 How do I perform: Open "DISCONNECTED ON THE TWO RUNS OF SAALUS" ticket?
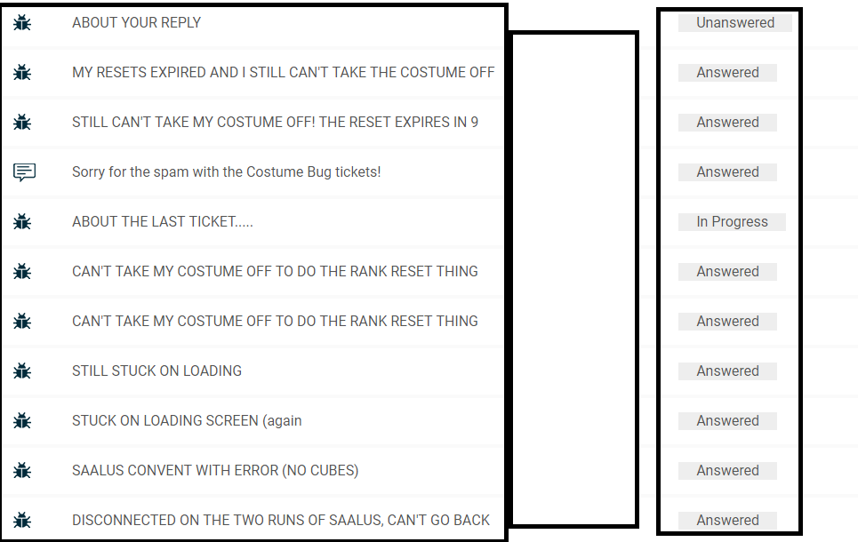coord(281,521)
